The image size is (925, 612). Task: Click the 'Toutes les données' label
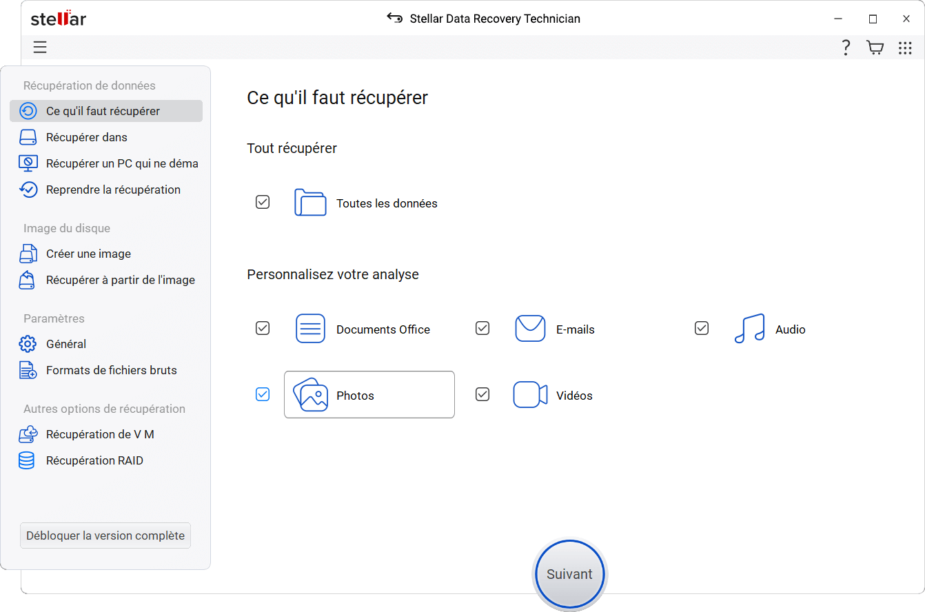coord(387,203)
